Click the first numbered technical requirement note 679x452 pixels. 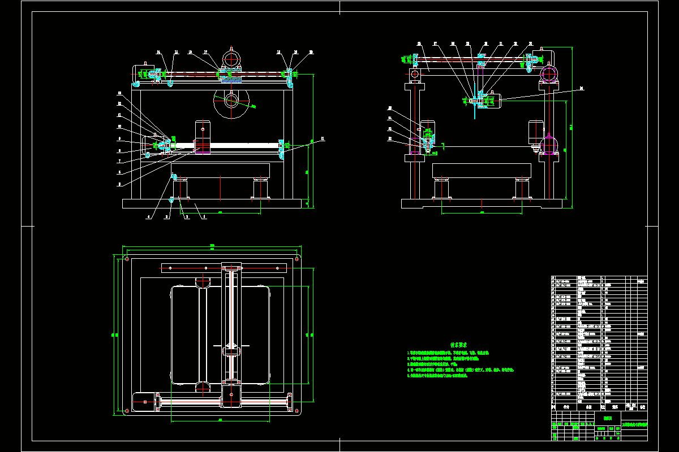[448, 352]
